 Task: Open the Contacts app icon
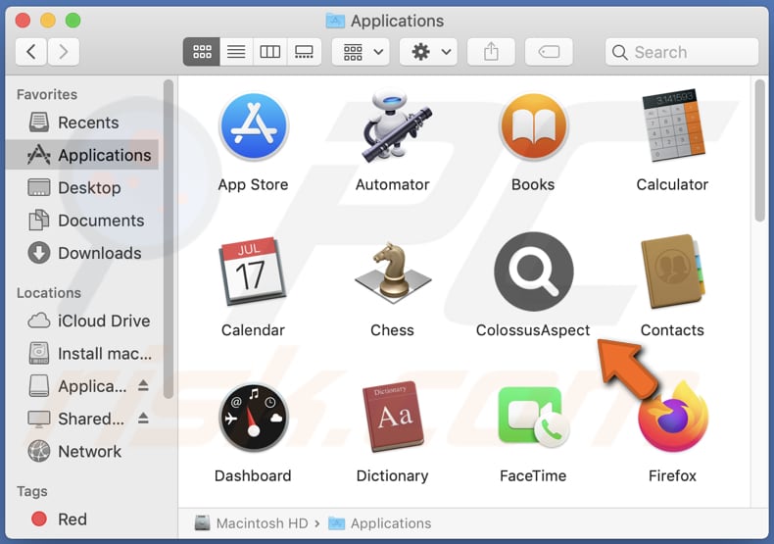coord(673,271)
